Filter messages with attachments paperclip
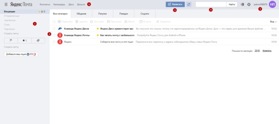 pos(38,41)
